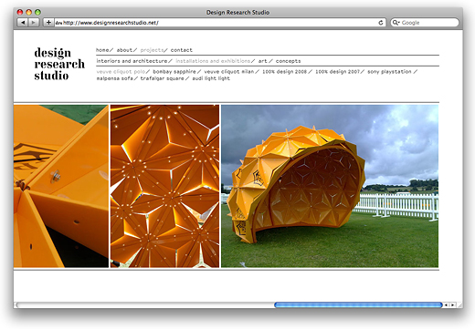The width and height of the screenshot is (475, 329).
Task: Click the browser back arrow button
Action: 23,23
